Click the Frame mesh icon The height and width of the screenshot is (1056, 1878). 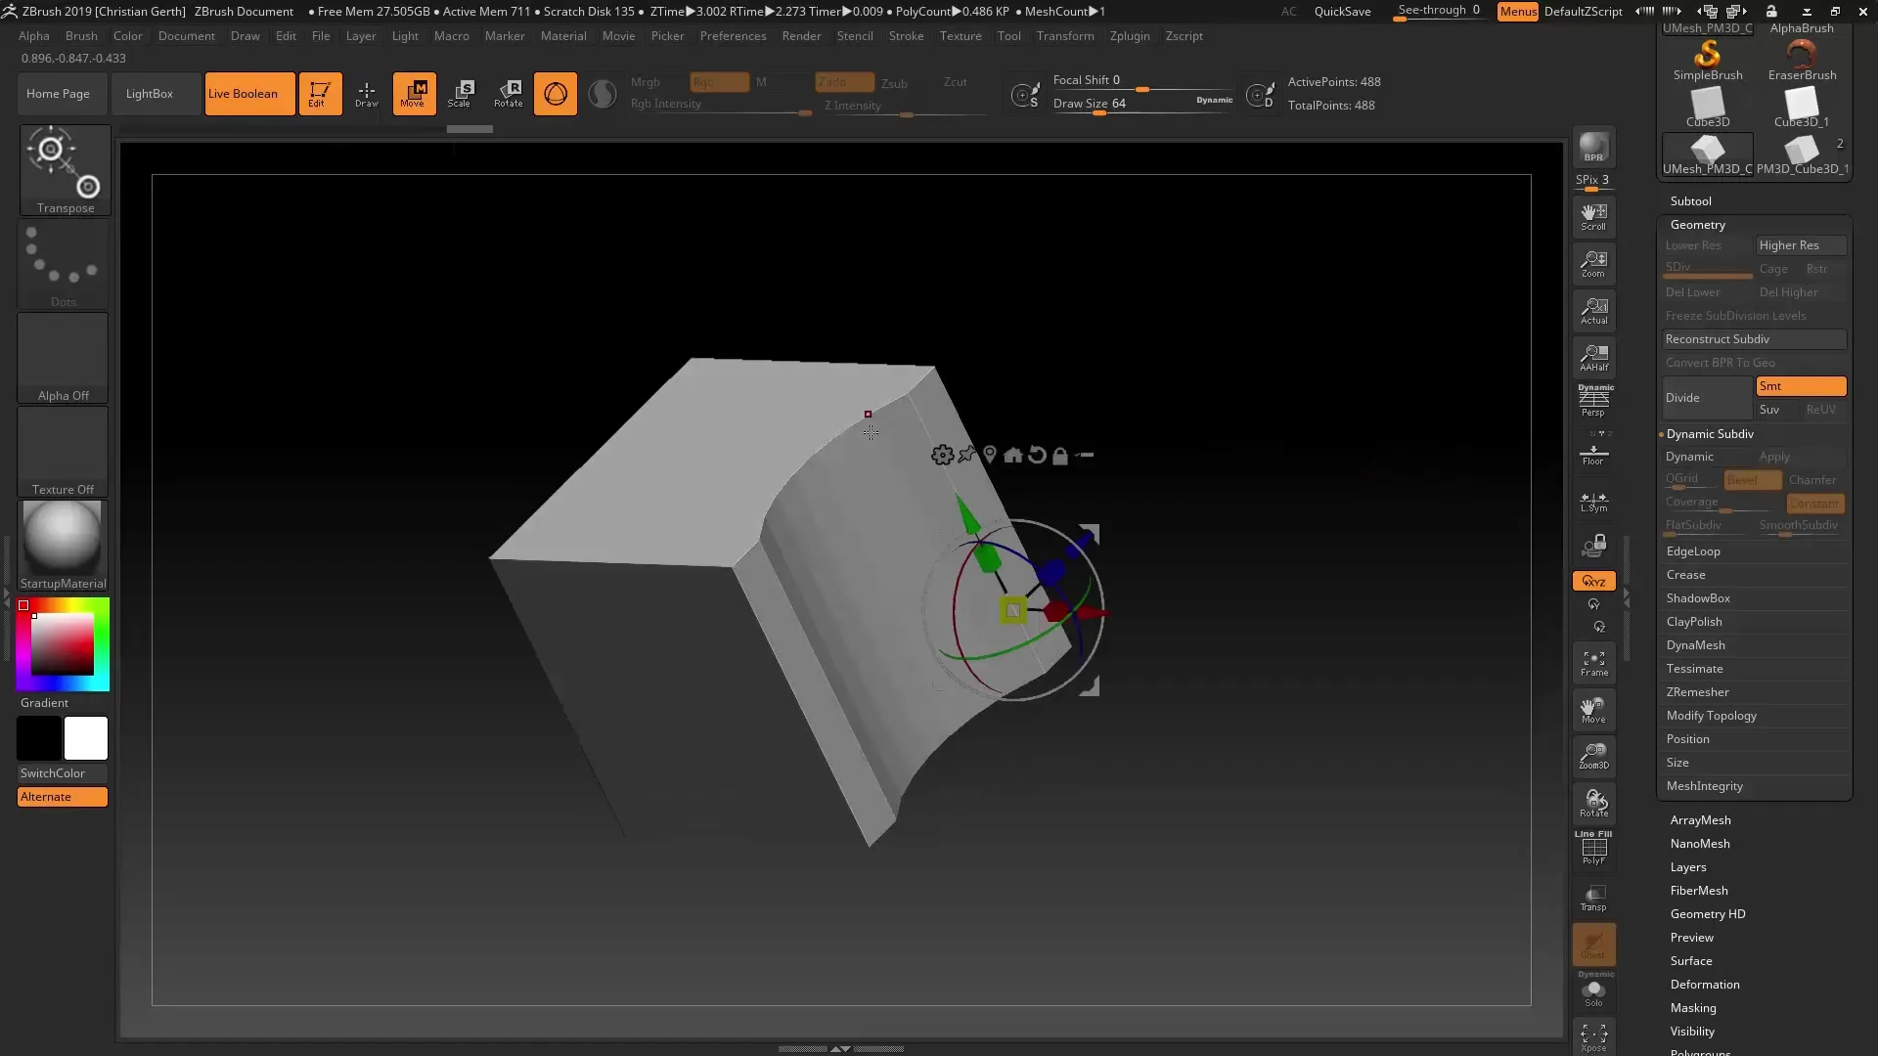click(1593, 664)
